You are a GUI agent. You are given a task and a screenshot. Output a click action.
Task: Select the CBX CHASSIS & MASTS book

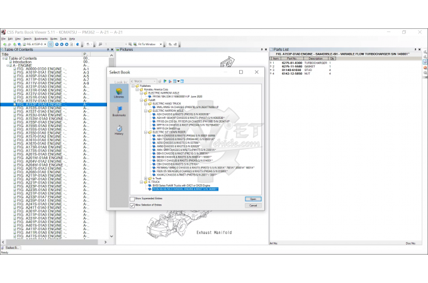point(177,164)
